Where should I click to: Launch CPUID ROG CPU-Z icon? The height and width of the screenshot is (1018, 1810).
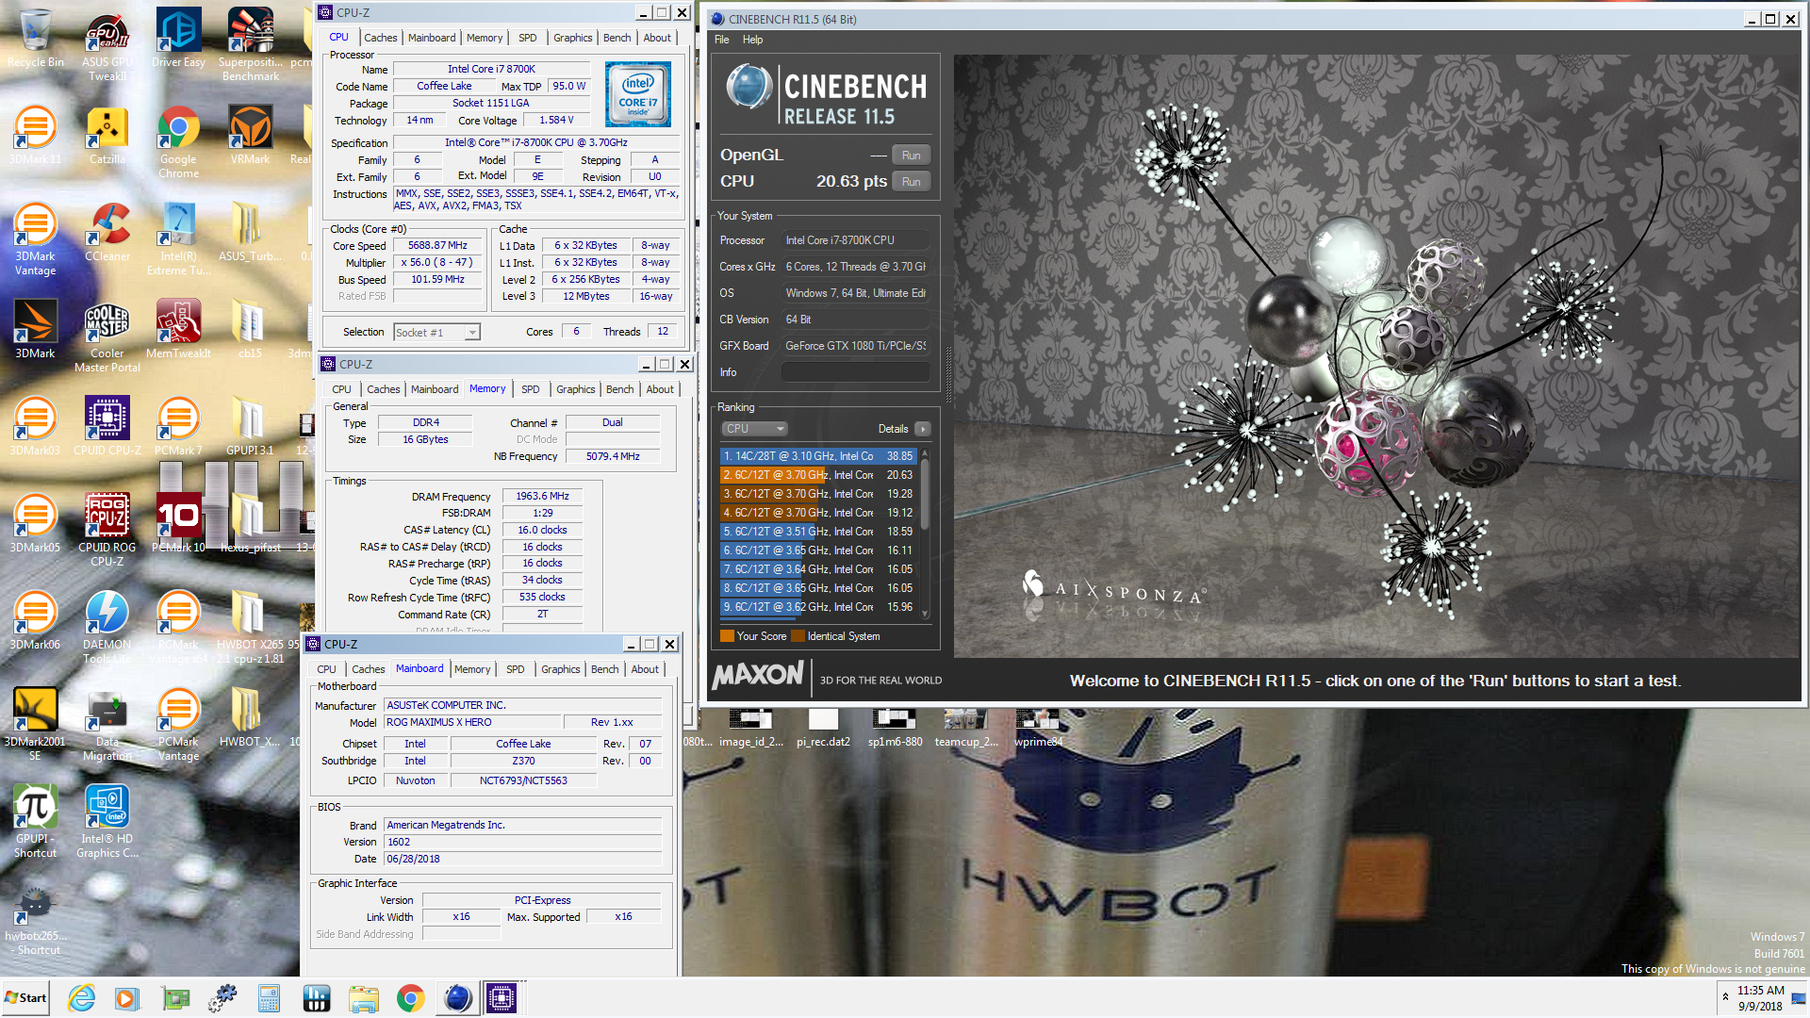click(x=107, y=531)
